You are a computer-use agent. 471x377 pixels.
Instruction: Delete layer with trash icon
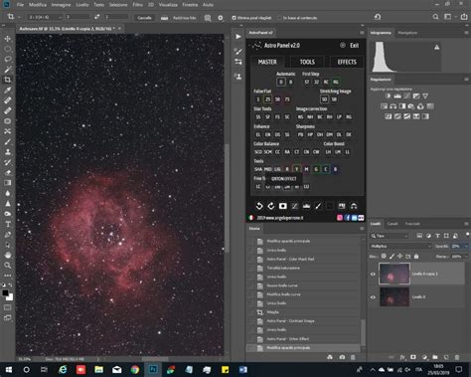coord(457,357)
